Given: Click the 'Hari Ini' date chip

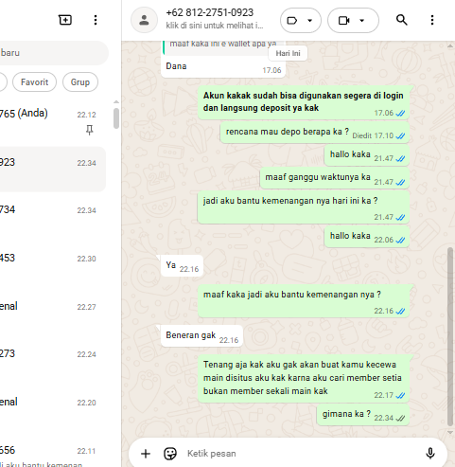Looking at the screenshot, I should pyautogui.click(x=288, y=53).
